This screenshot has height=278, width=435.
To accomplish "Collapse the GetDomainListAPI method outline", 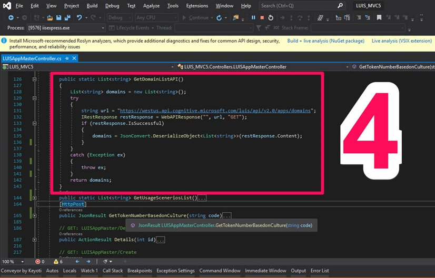I will click(x=35, y=79).
